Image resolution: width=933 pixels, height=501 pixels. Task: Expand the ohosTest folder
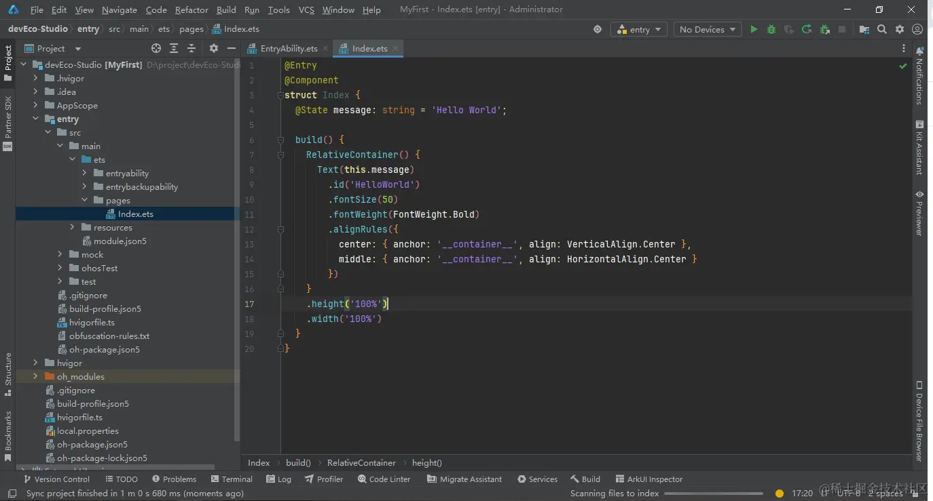pyautogui.click(x=60, y=268)
